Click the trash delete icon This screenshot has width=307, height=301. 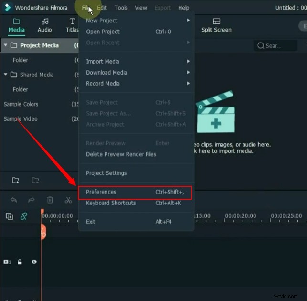[x=50, y=200]
